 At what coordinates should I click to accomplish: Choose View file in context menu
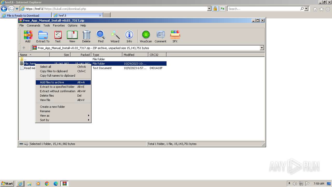click(63, 100)
